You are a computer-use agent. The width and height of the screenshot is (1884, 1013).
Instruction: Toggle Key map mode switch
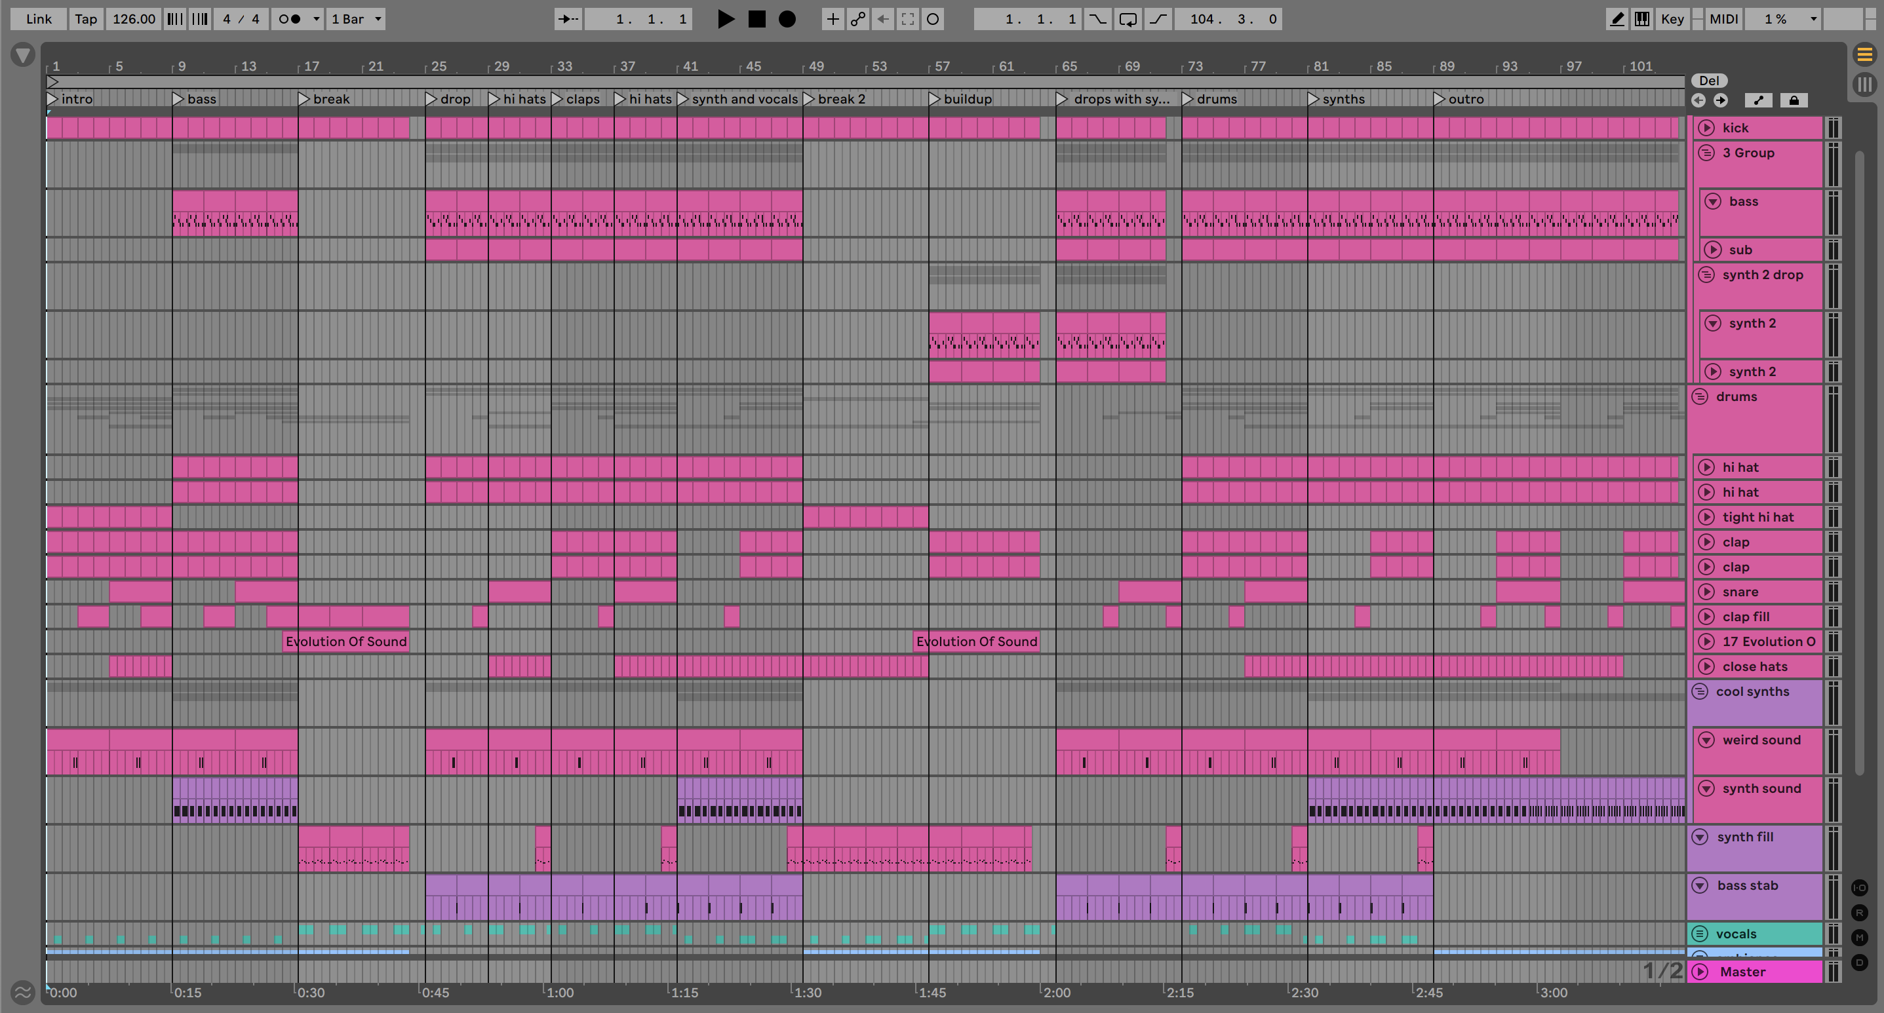(1672, 19)
